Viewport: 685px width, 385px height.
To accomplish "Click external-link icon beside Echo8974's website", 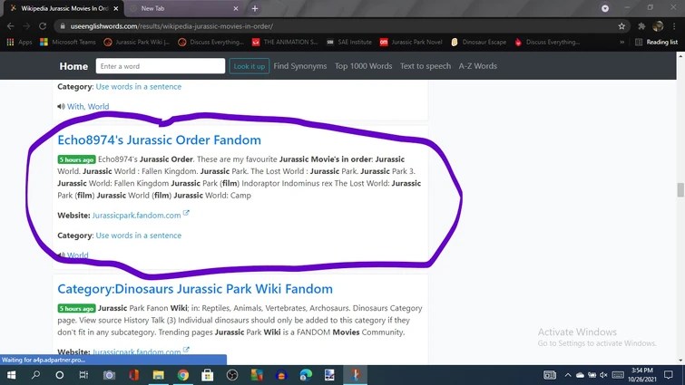I will (x=186, y=213).
